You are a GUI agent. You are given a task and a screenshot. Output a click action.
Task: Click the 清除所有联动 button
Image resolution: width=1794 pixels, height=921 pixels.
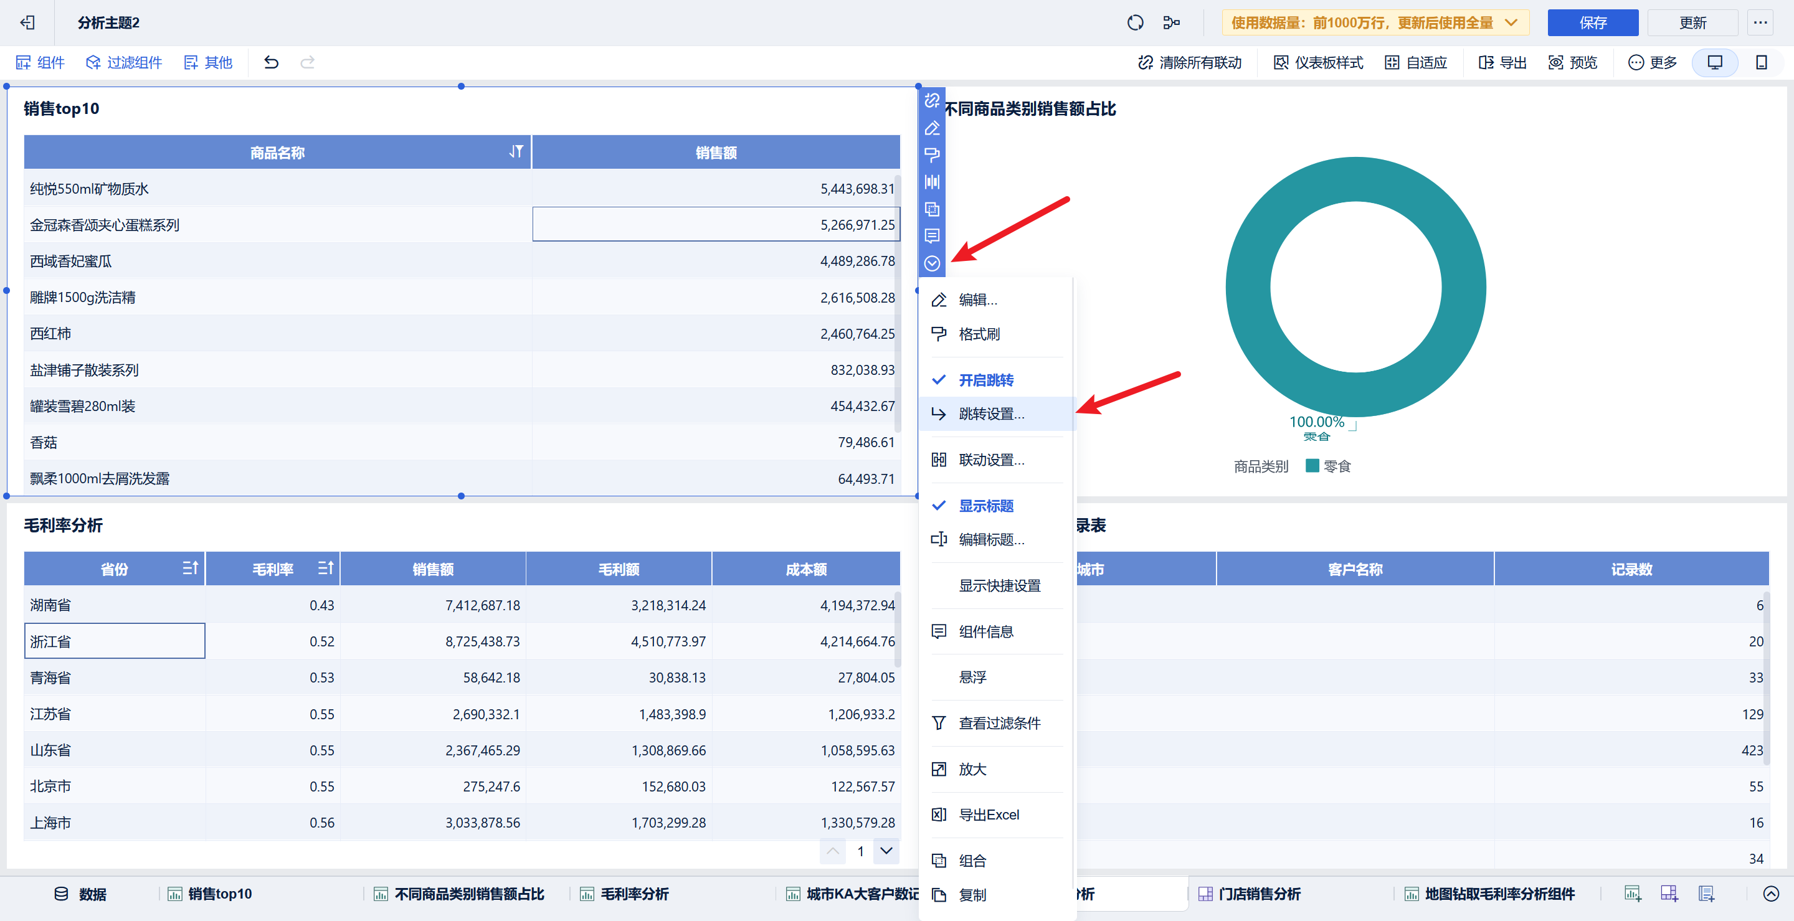(1190, 63)
